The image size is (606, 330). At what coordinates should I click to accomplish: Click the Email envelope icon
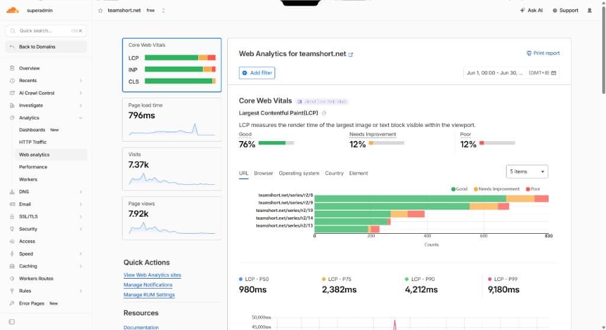tap(12, 204)
